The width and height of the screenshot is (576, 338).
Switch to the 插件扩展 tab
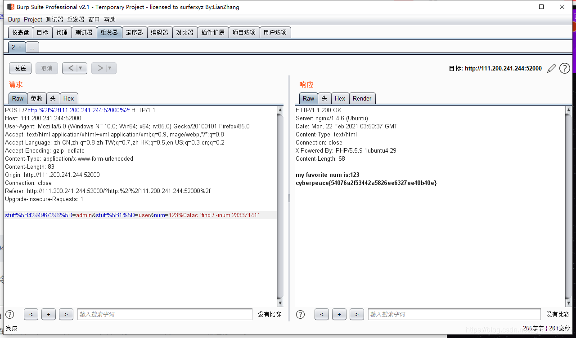pos(213,32)
